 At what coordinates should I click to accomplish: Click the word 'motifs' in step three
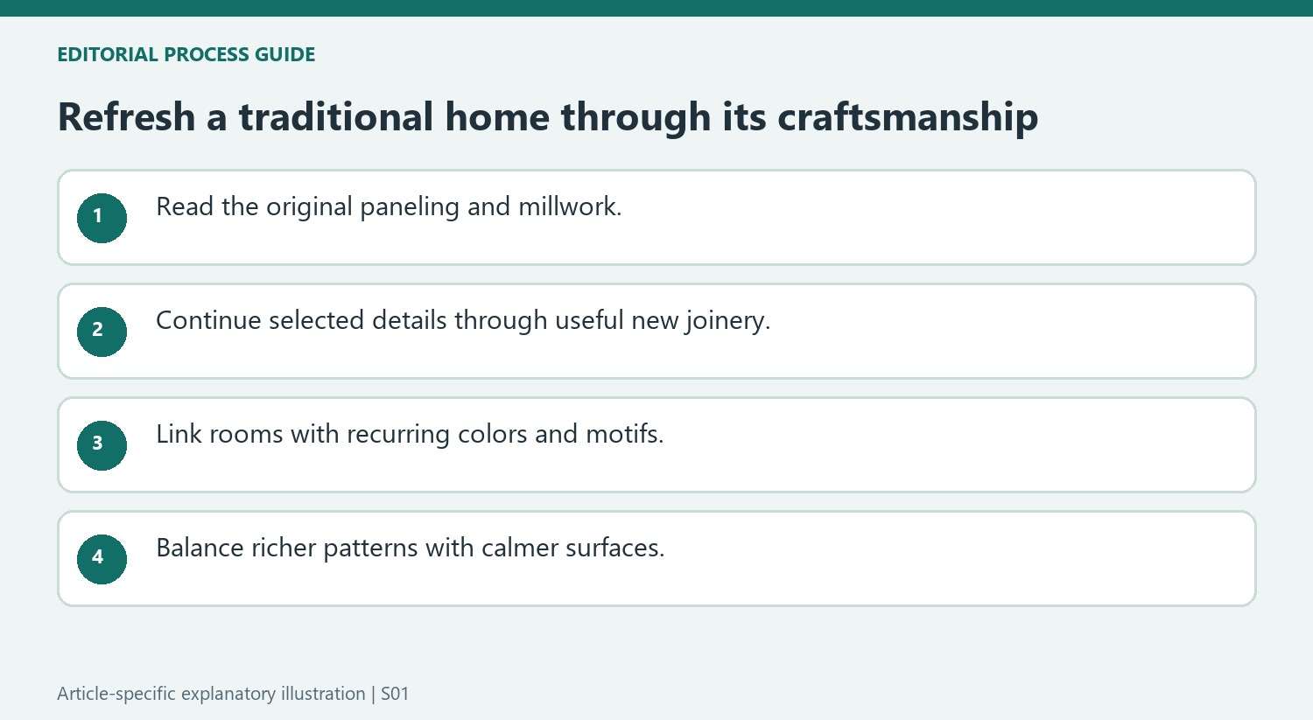click(x=621, y=435)
